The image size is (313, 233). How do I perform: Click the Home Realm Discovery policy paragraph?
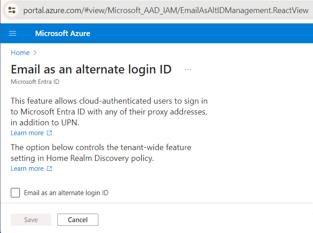(101, 153)
